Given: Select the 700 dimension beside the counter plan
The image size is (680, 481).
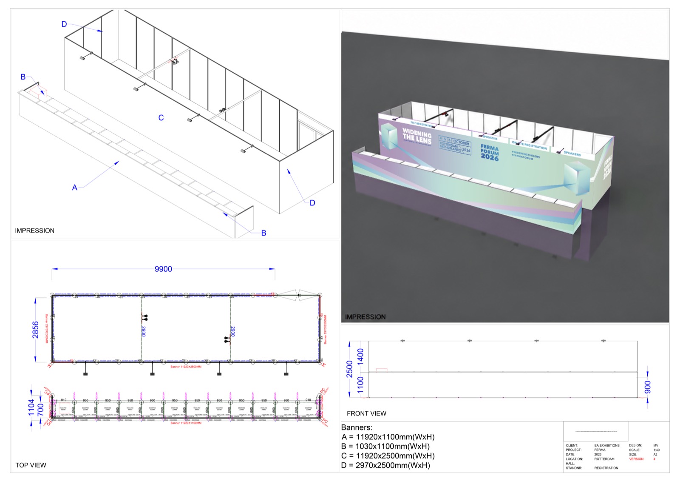Looking at the screenshot, I should pos(40,410).
